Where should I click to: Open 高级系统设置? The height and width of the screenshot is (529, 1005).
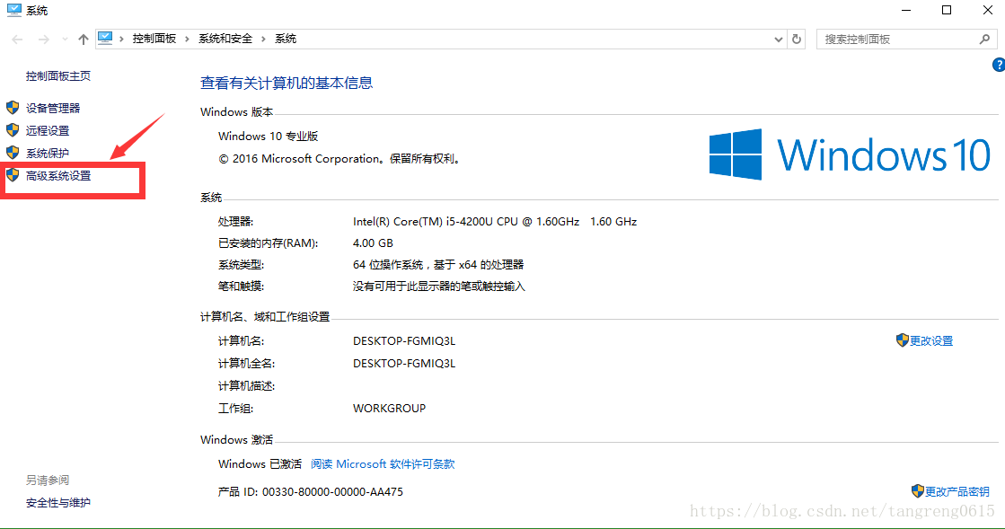point(58,176)
